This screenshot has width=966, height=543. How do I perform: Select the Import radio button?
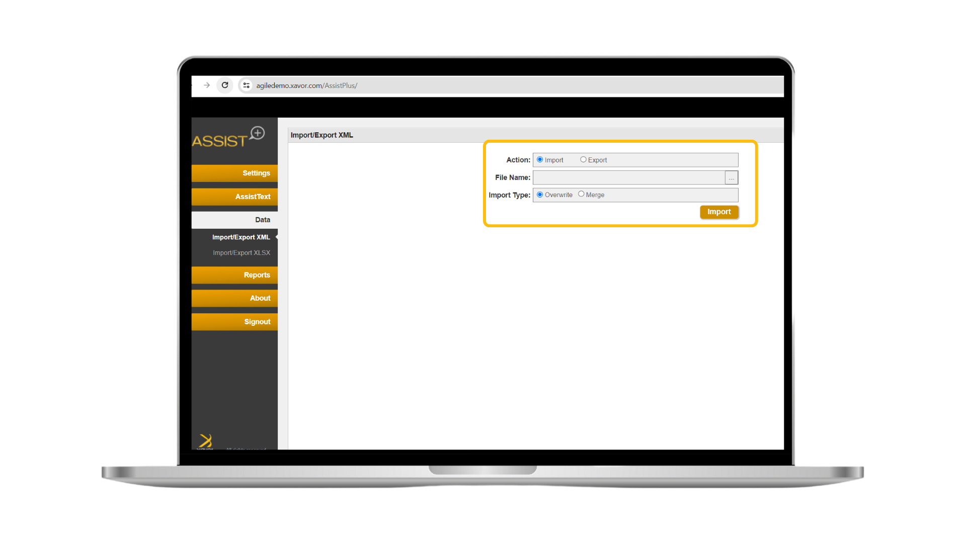[x=539, y=159]
